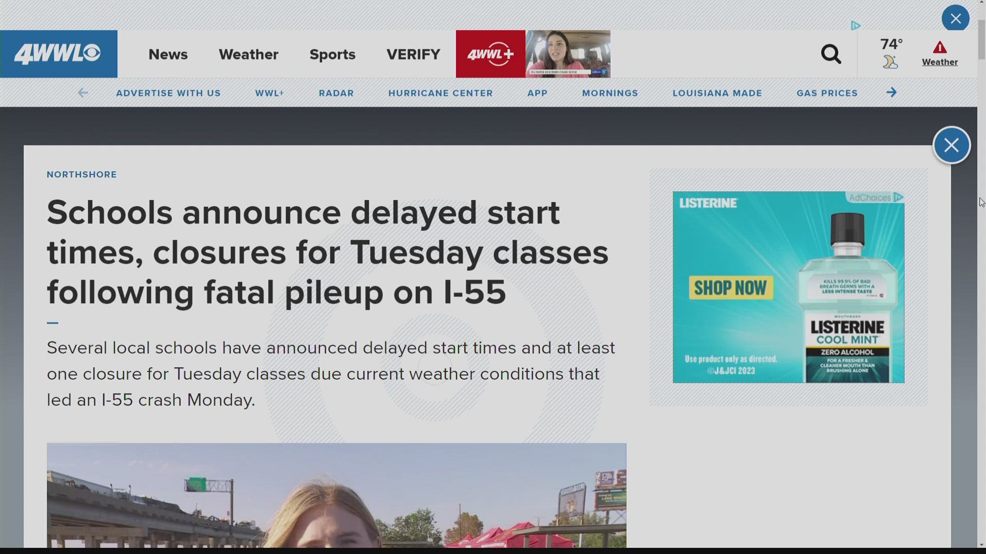Click the News menu tab
The height and width of the screenshot is (554, 986).
(x=168, y=54)
